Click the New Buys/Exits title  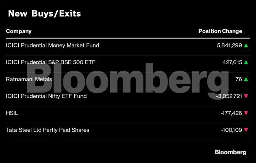[44, 14]
